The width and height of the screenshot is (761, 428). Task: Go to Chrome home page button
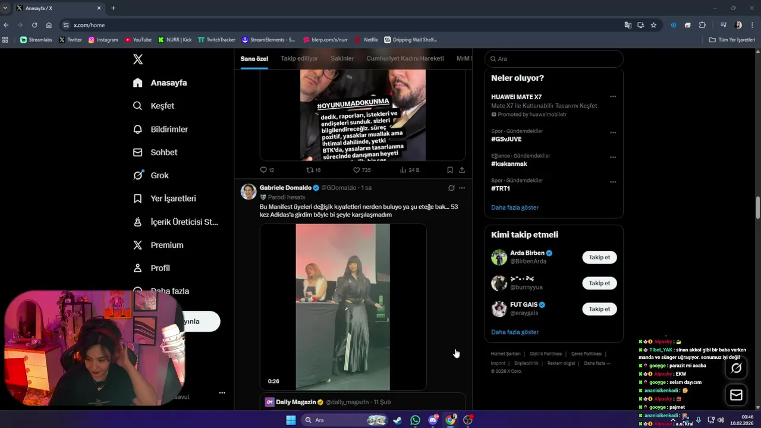point(49,25)
